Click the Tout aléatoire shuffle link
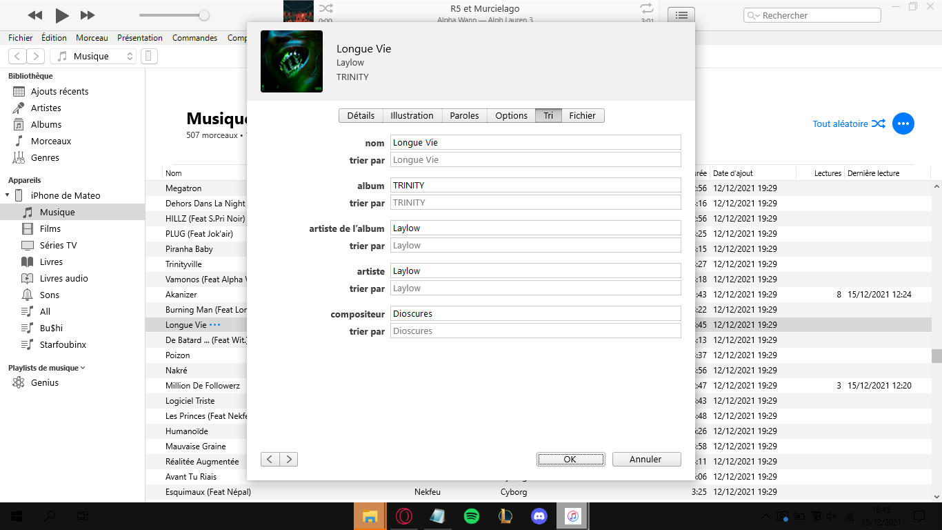Viewport: 942px width, 530px height. (849, 124)
